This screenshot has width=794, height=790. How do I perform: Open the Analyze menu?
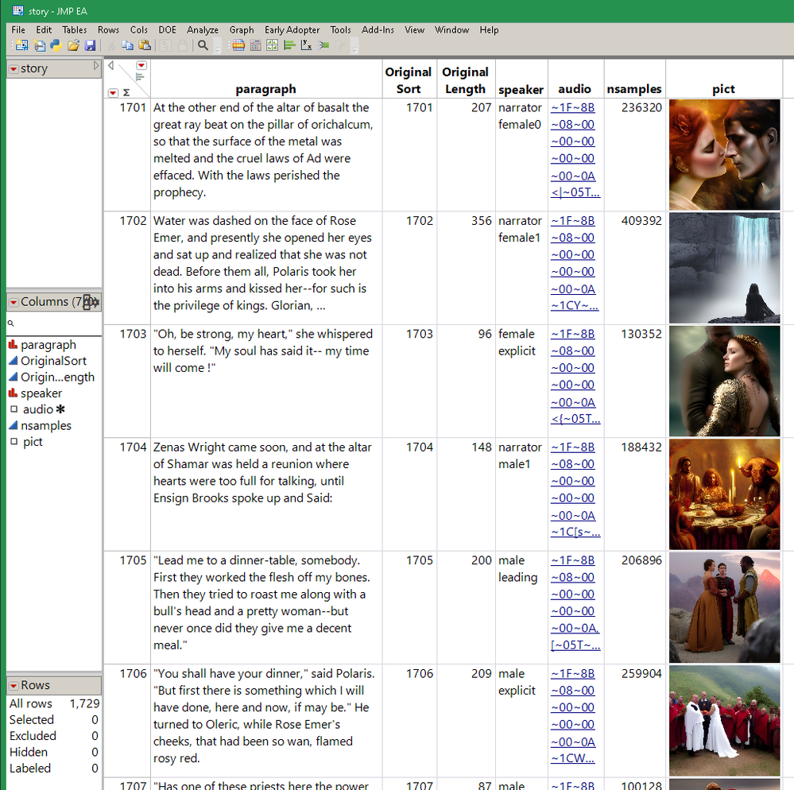coord(203,29)
